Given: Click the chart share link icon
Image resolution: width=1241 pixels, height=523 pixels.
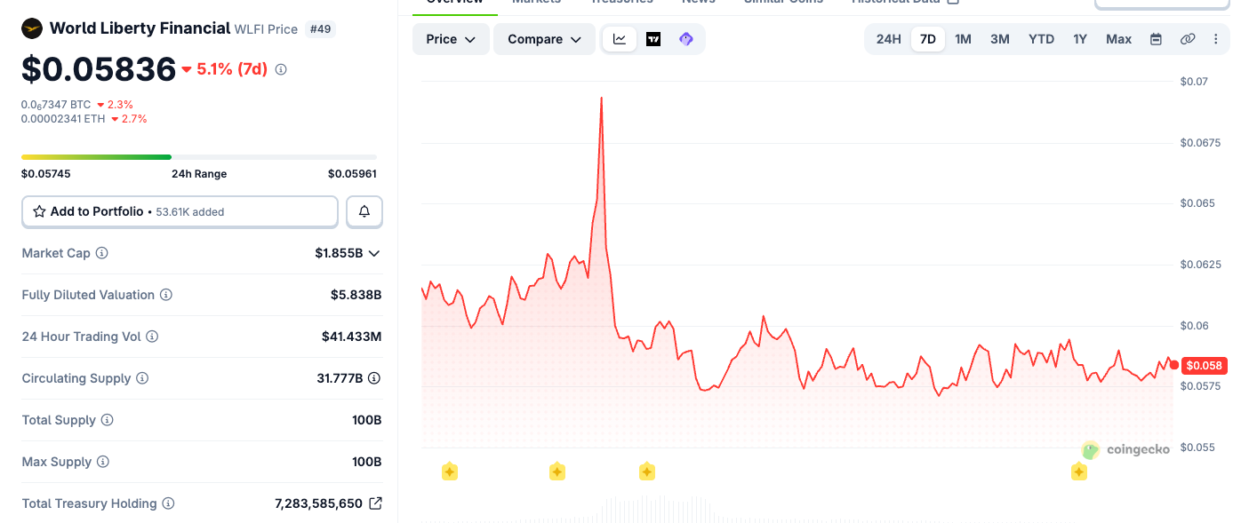Looking at the screenshot, I should coord(1188,39).
